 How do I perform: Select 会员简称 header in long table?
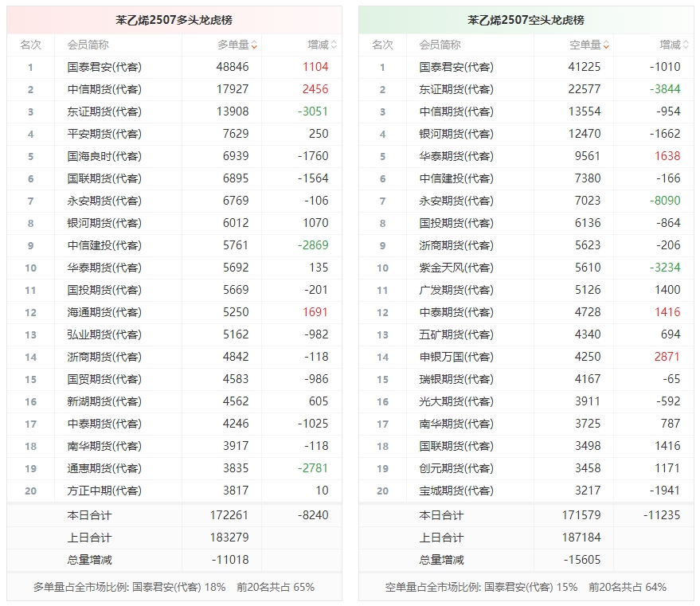tap(88, 45)
